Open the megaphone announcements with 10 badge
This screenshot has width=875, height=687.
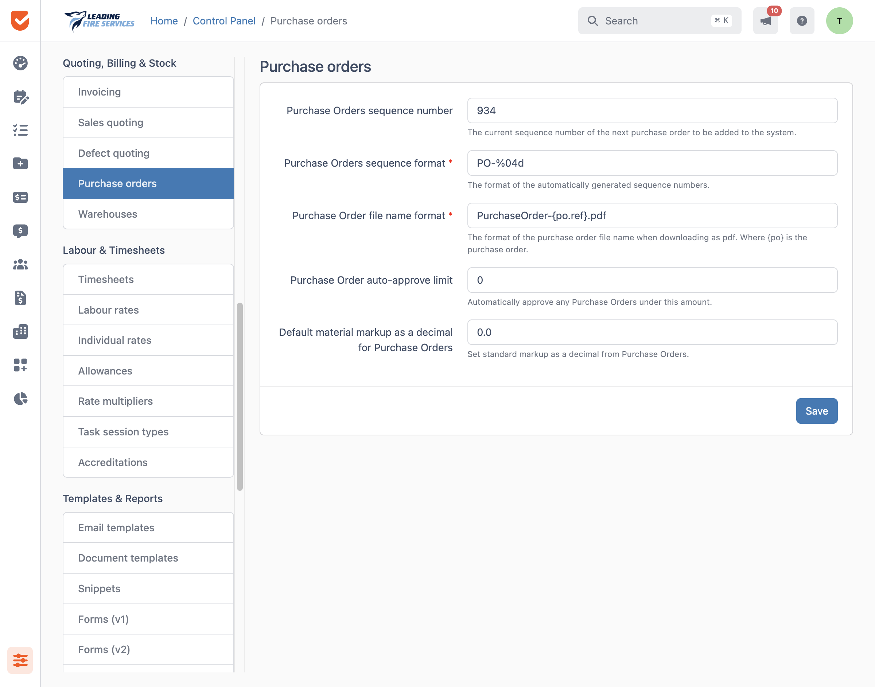point(766,20)
